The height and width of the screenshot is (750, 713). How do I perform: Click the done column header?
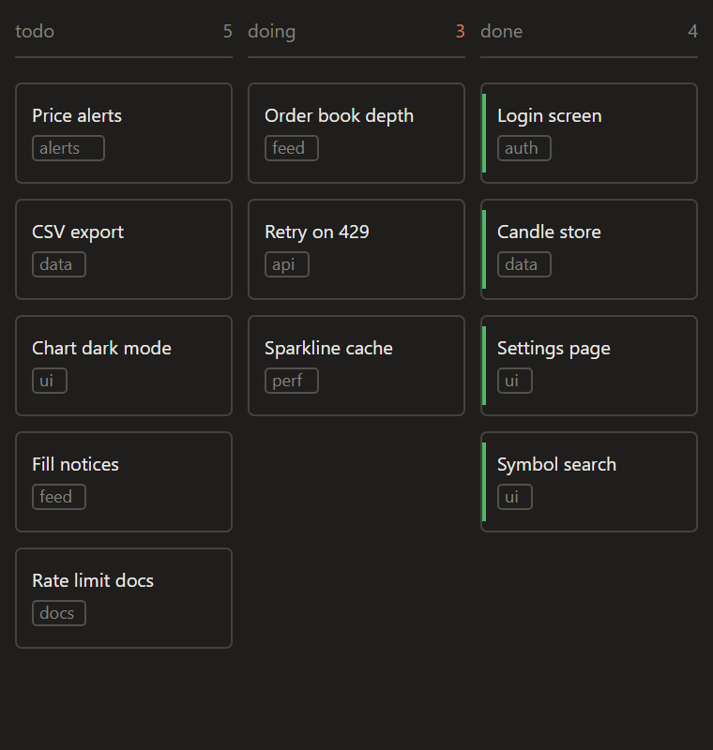(502, 32)
